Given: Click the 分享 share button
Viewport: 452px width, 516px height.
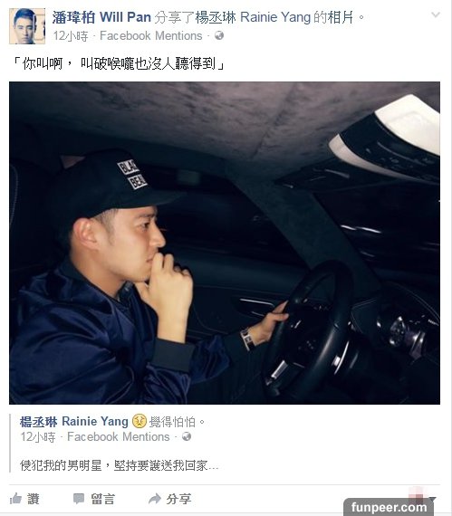Looking at the screenshot, I should [x=178, y=499].
